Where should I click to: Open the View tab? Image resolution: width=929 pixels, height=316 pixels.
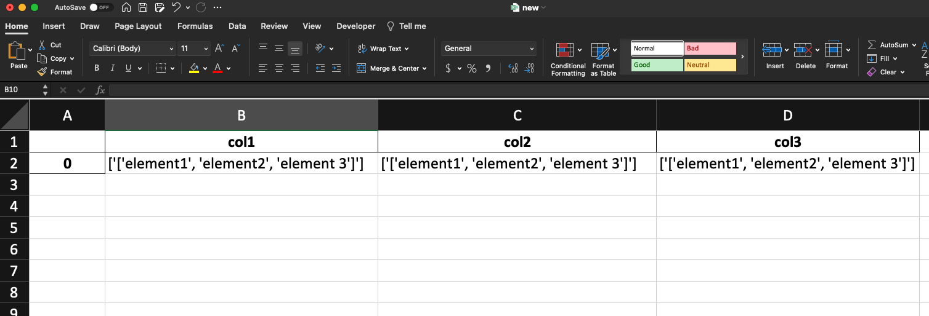click(x=312, y=26)
